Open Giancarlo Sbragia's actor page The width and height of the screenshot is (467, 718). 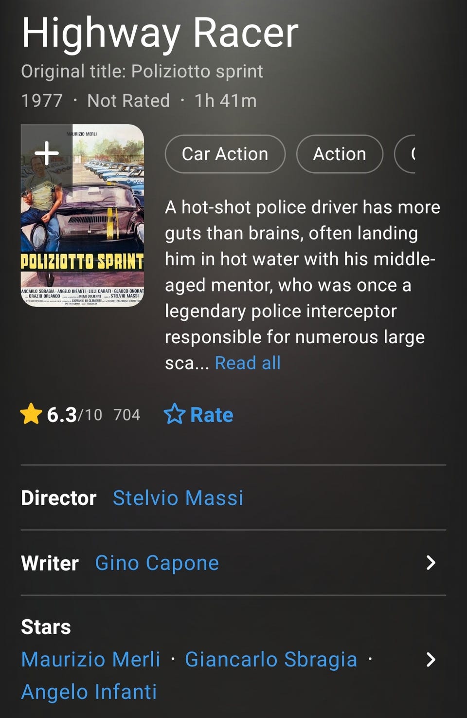click(x=271, y=660)
